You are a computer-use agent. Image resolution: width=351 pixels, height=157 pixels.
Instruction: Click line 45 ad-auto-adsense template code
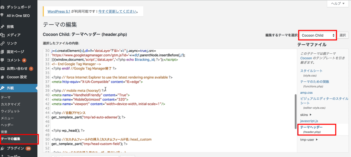(x=88, y=117)
